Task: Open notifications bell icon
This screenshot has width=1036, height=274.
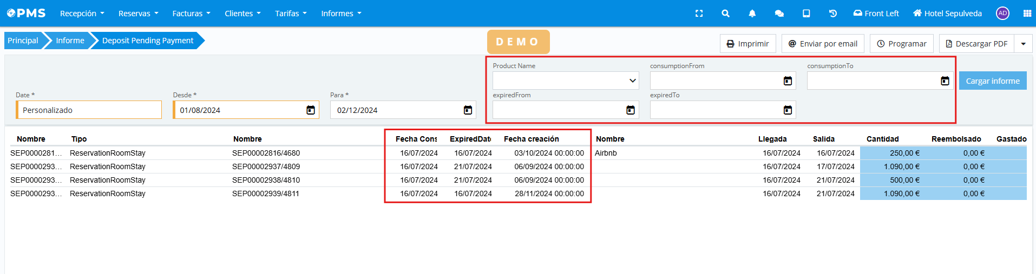Action: pyautogui.click(x=752, y=14)
